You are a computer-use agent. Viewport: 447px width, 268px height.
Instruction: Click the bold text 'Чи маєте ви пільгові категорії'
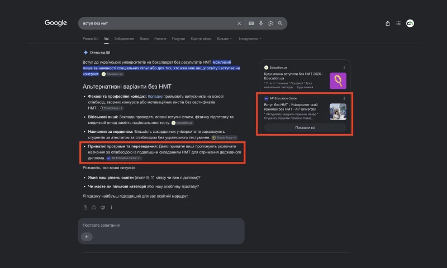(x=117, y=186)
